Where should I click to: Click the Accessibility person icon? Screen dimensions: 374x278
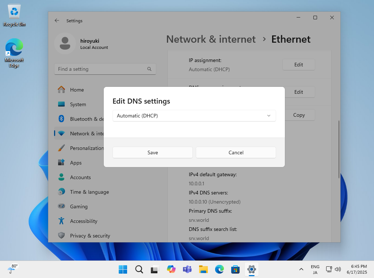(61, 221)
